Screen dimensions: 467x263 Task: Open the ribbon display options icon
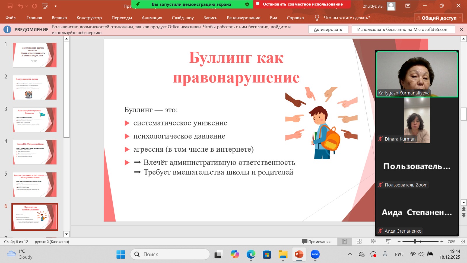pyautogui.click(x=408, y=6)
